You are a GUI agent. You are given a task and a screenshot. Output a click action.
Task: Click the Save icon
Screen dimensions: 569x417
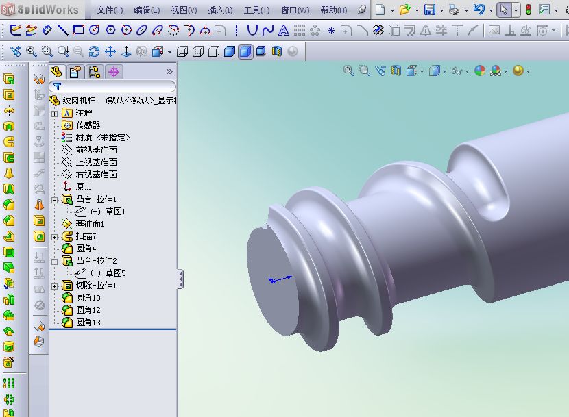click(430, 10)
